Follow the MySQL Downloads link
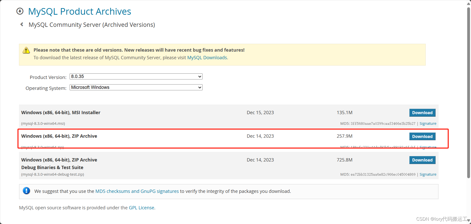The height and width of the screenshot is (224, 471). 207,58
